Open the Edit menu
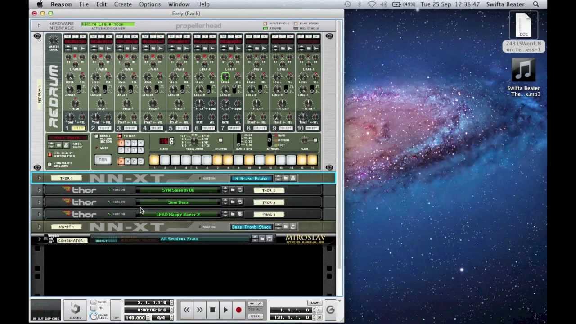 coord(101,4)
